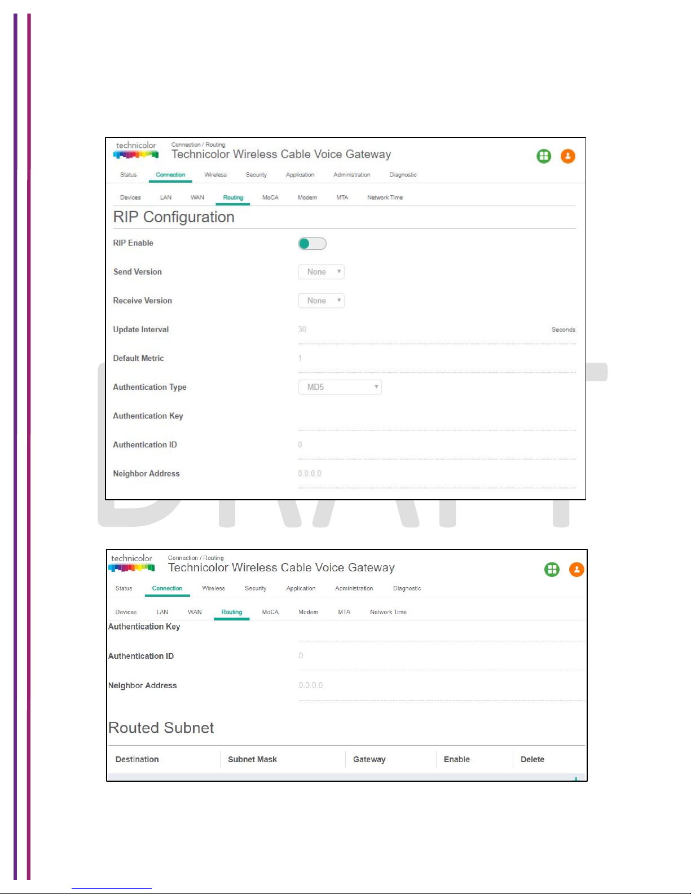Open Application tab in upper screenshot

(300, 175)
